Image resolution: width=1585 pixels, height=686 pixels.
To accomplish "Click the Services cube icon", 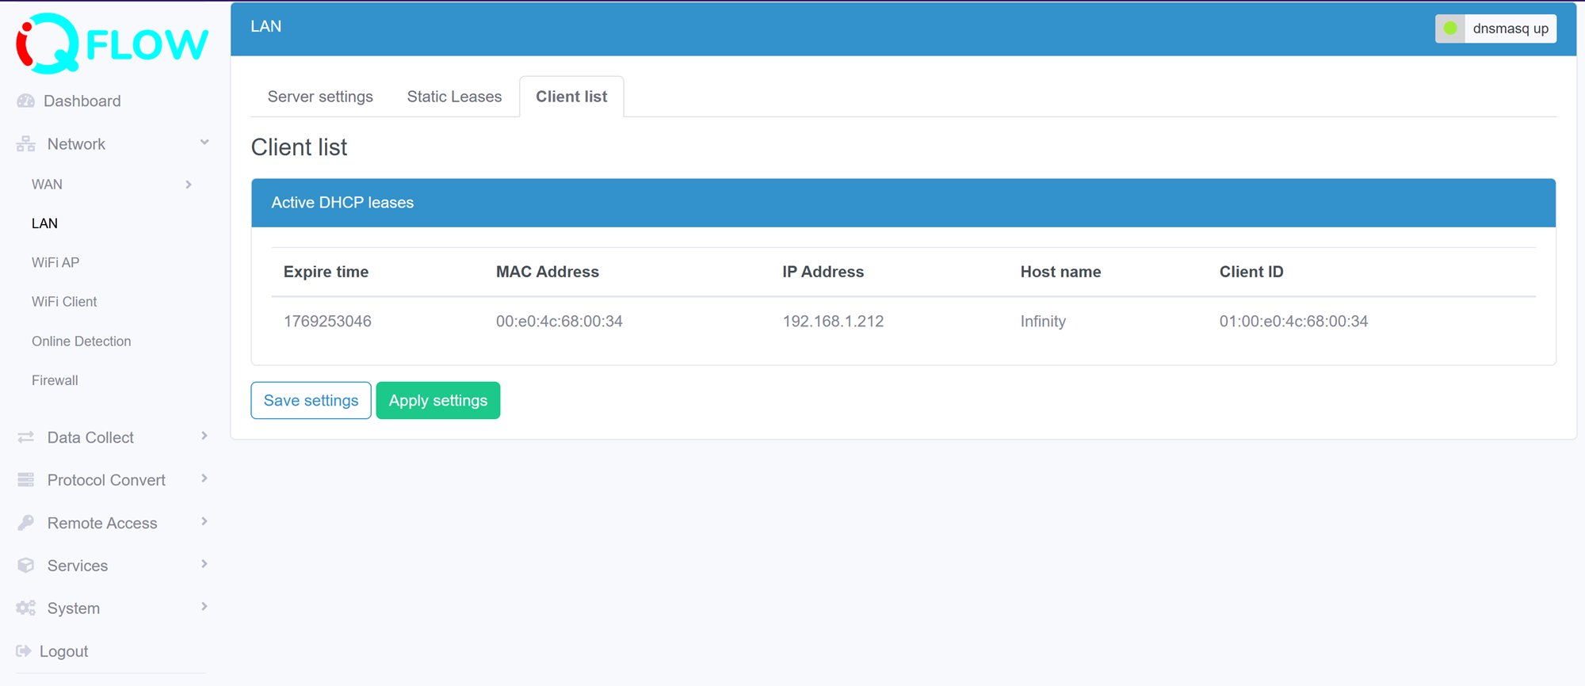I will [x=25, y=566].
